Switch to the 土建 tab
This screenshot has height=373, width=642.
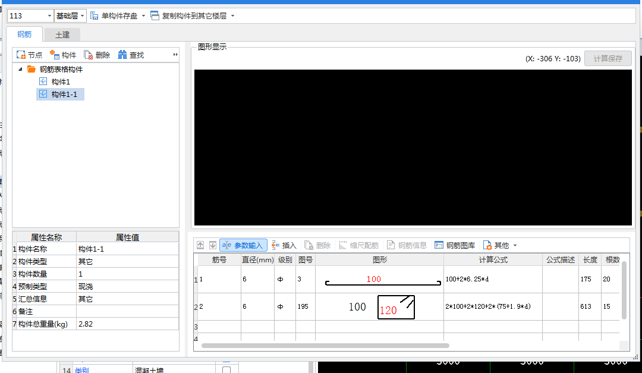tap(61, 35)
